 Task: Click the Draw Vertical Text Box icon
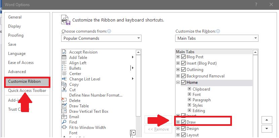tap(64, 111)
